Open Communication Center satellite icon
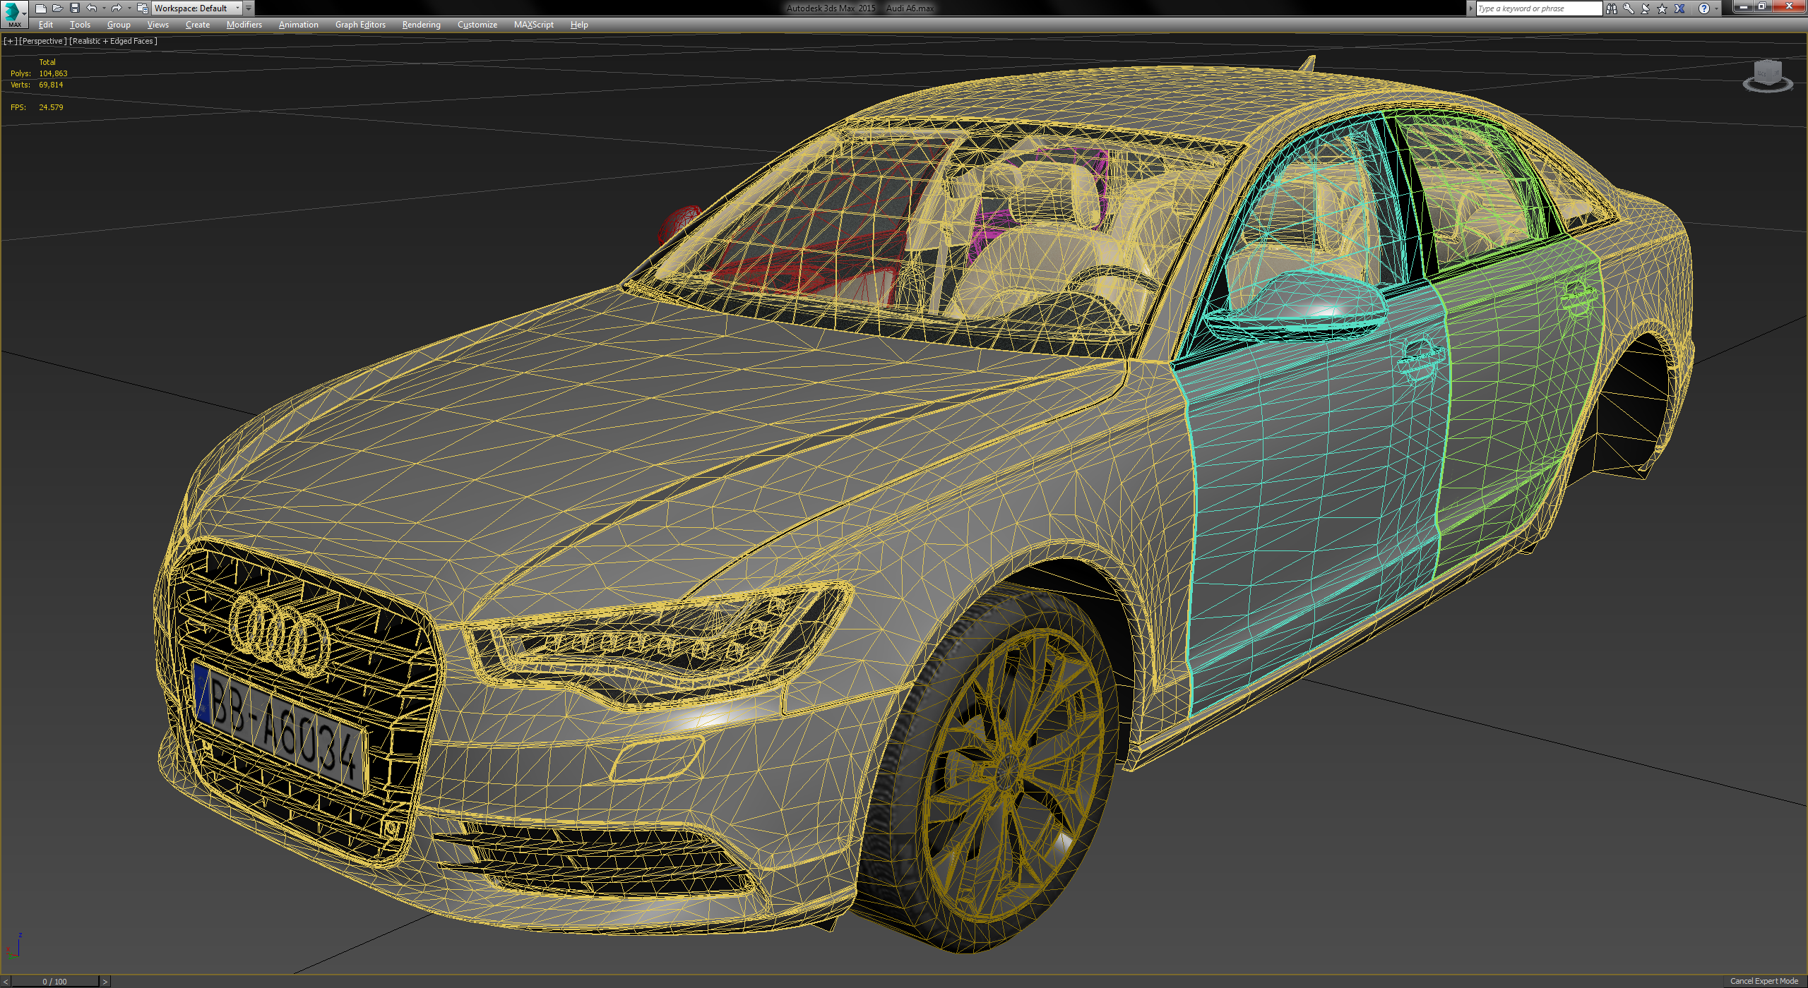Screen dimensions: 1808x988 [x=1646, y=8]
